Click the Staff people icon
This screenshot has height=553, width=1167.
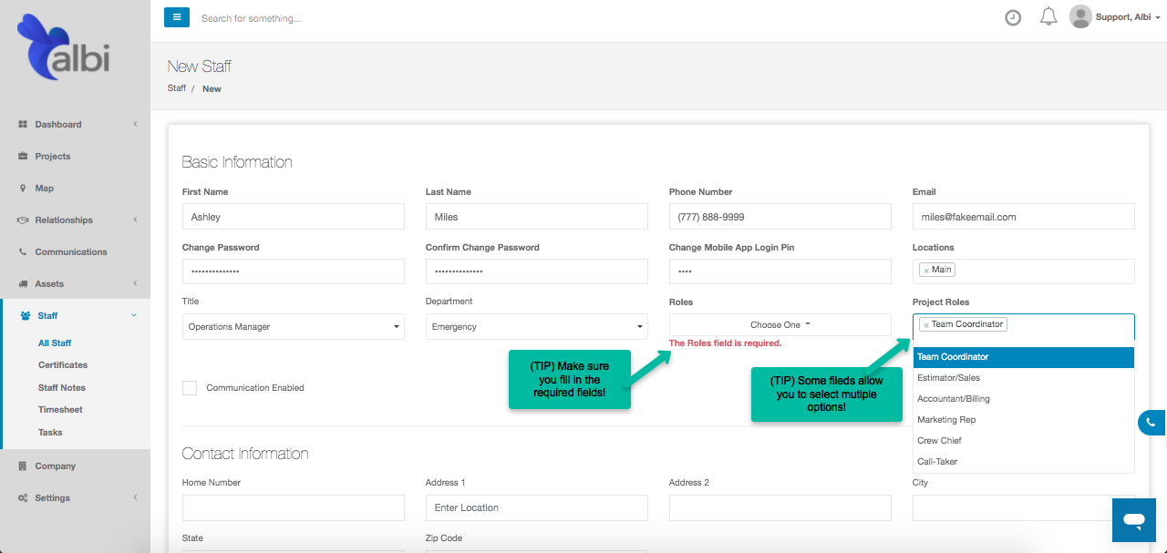click(x=26, y=315)
